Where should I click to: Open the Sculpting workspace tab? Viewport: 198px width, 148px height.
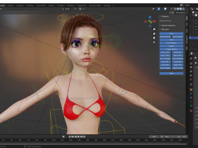pyautogui.click(x=20, y=6)
